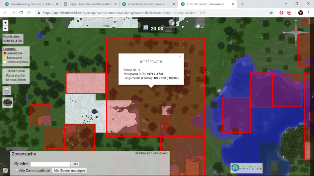Click the Opera extension icon
The height and width of the screenshot is (176, 314).
pyautogui.click(x=281, y=13)
